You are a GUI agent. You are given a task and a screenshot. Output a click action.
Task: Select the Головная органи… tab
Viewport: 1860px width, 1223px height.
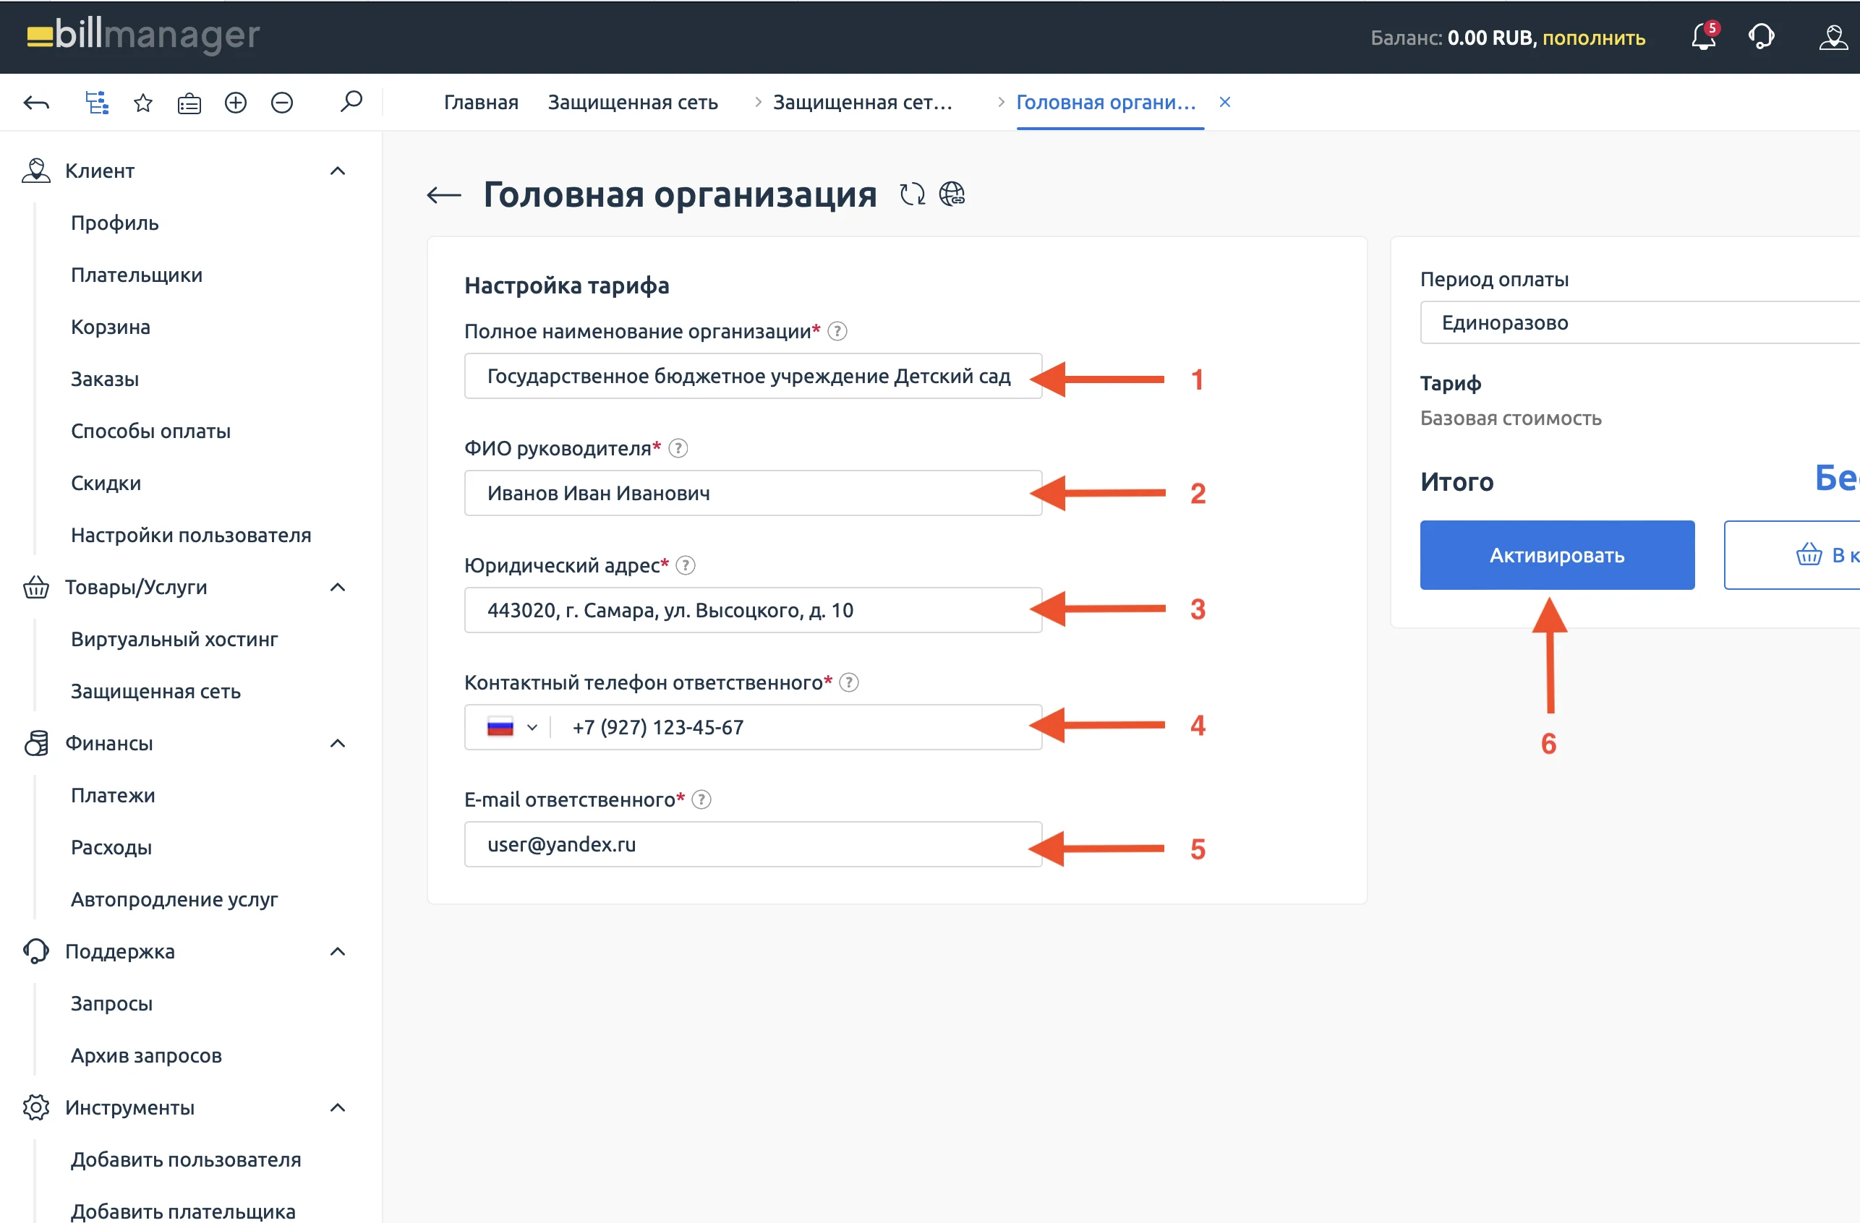(x=1106, y=103)
